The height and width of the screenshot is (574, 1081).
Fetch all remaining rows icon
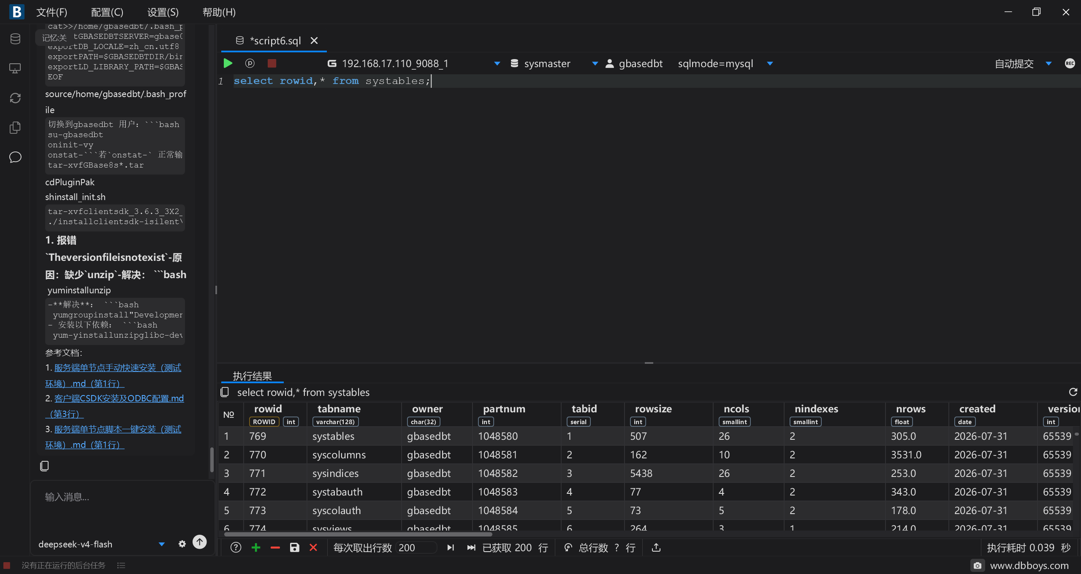pos(471,547)
